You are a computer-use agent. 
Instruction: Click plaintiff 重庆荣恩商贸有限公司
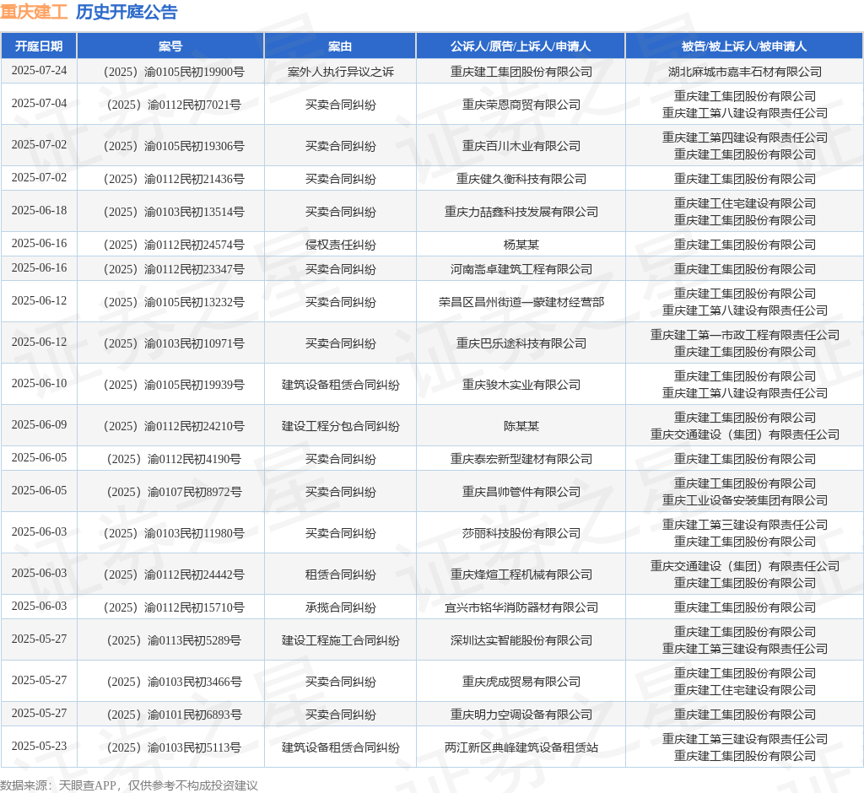521,105
